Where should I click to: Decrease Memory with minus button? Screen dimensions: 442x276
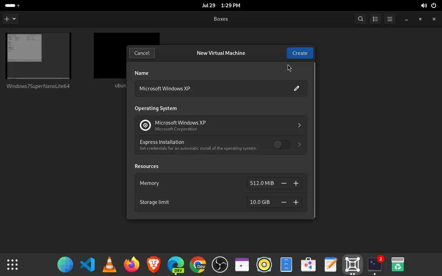point(284,183)
